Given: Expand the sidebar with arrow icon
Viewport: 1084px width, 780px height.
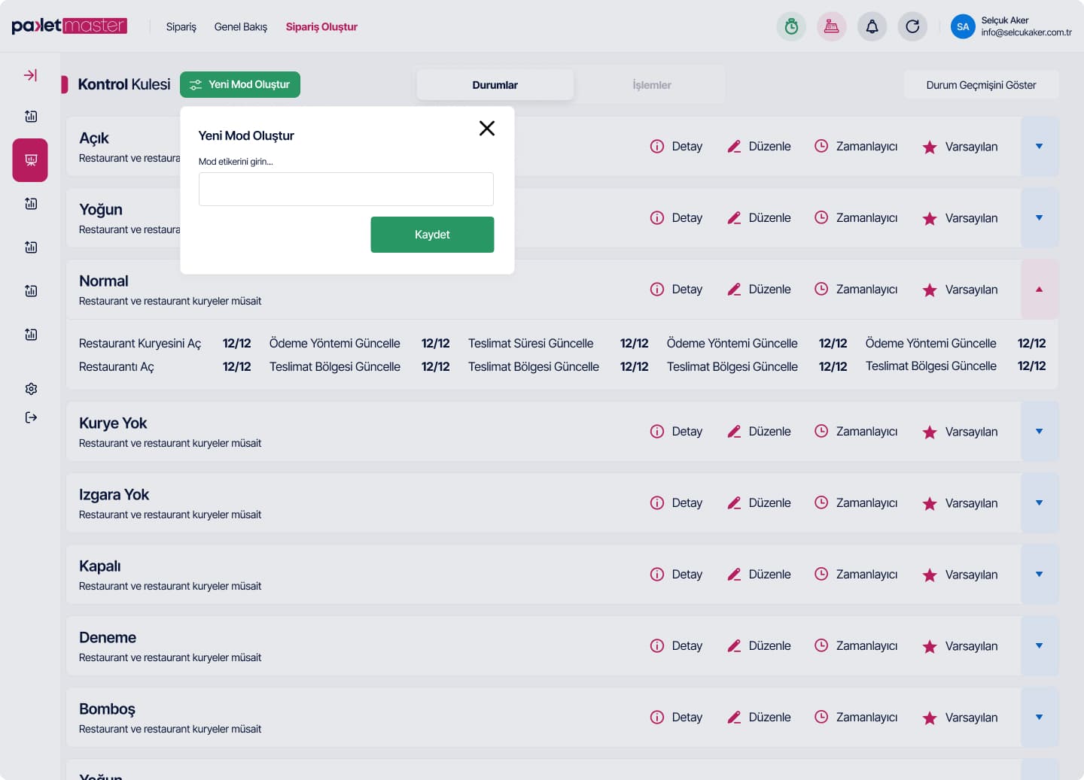Looking at the screenshot, I should (30, 75).
